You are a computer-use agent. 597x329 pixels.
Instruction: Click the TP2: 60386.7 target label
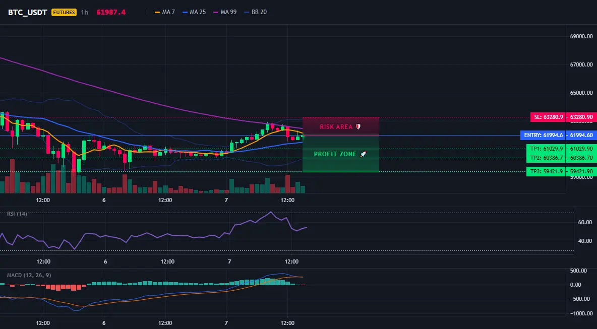546,158
